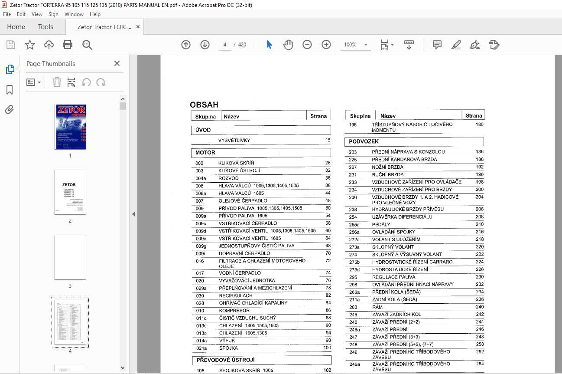This screenshot has width=562, height=374.
Task: Rotate pages clockwise
Action: 101,82
